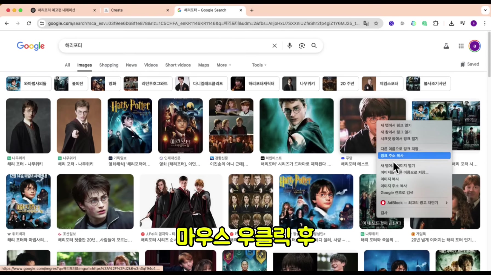The width and height of the screenshot is (491, 275).
Task: Expand the More search filter
Action: (224, 65)
